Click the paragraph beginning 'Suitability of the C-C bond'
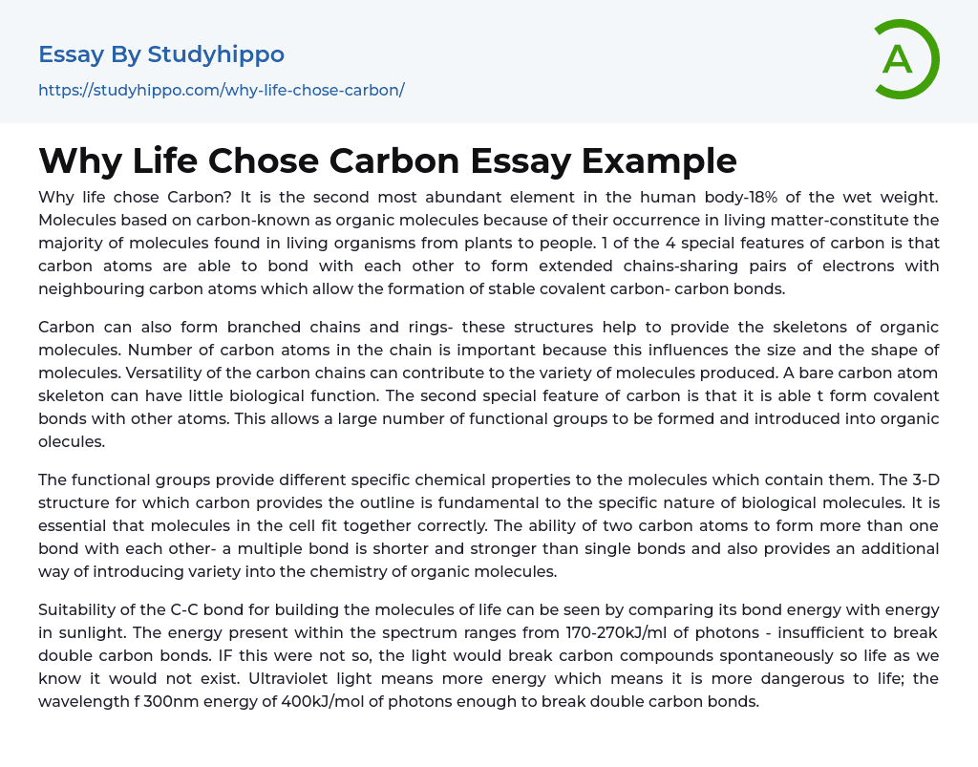Screen dimensions: 978x767 pyautogui.click(x=488, y=655)
